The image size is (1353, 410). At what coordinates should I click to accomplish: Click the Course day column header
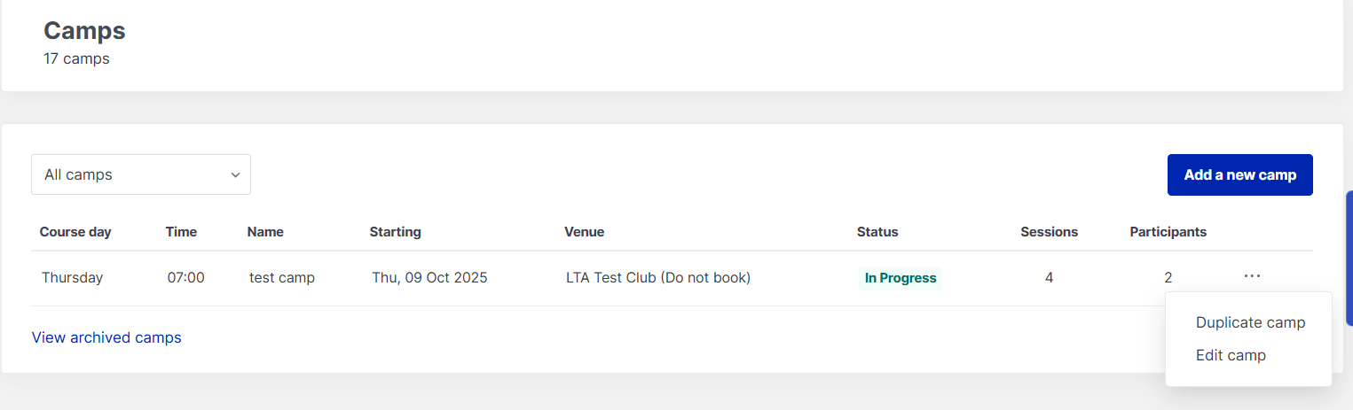(75, 232)
